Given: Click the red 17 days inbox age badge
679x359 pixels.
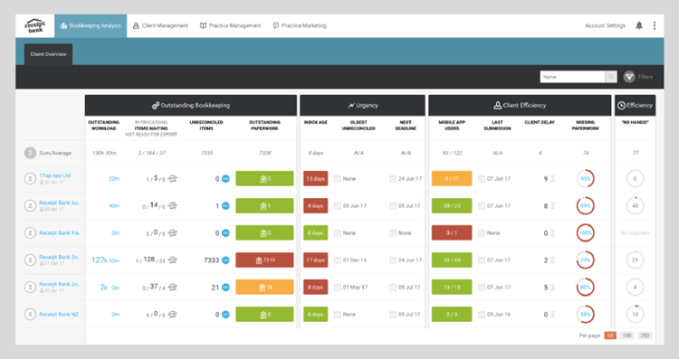Looking at the screenshot, I should (316, 260).
